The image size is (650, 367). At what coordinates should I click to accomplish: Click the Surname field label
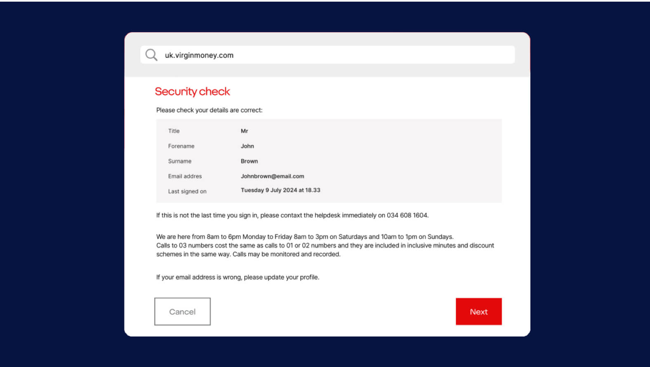click(179, 161)
